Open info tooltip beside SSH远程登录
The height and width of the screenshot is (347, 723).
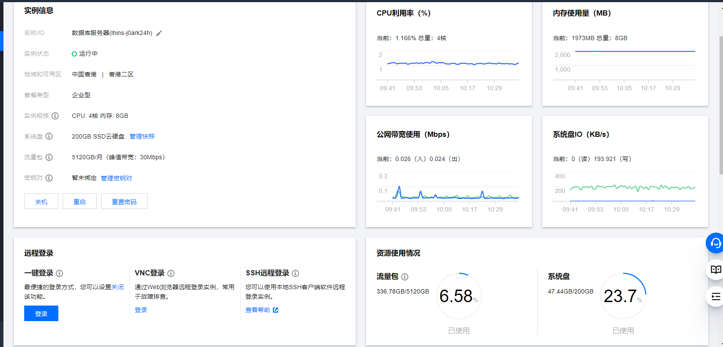click(296, 273)
